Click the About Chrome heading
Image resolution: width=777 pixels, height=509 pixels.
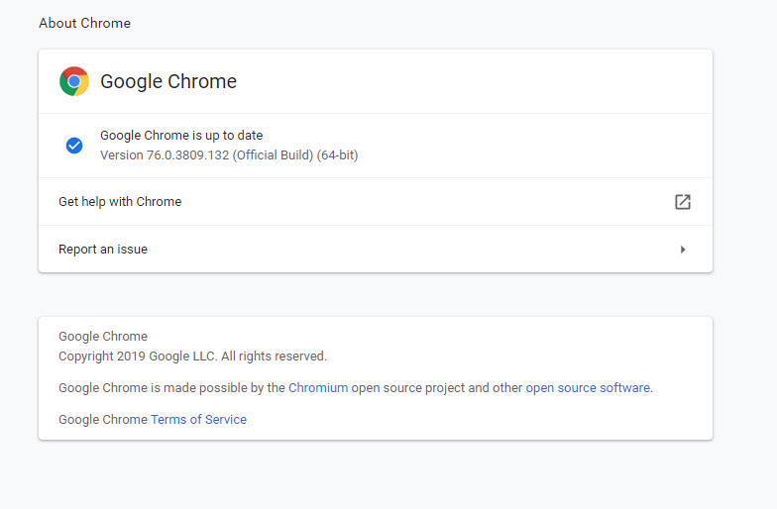(85, 24)
